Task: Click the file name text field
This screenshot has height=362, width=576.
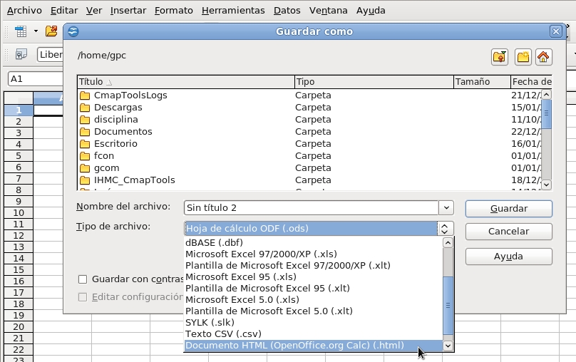Action: [310, 208]
